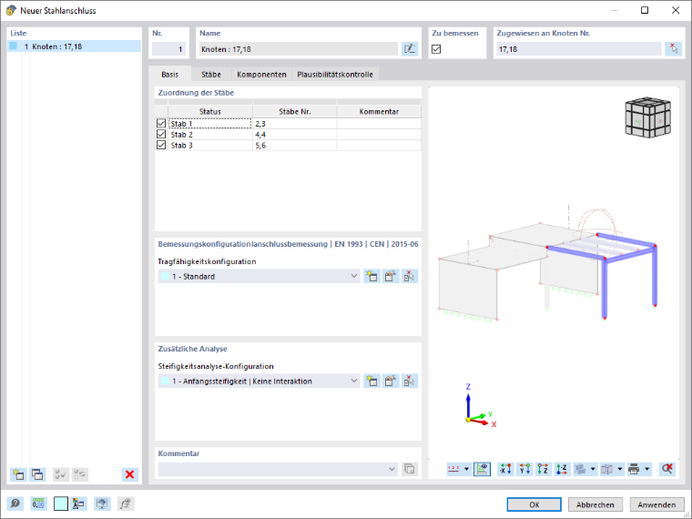Click the rightmost icon beside the stiffness configuration dropdown
Image resolution: width=692 pixels, height=519 pixels.
point(410,381)
